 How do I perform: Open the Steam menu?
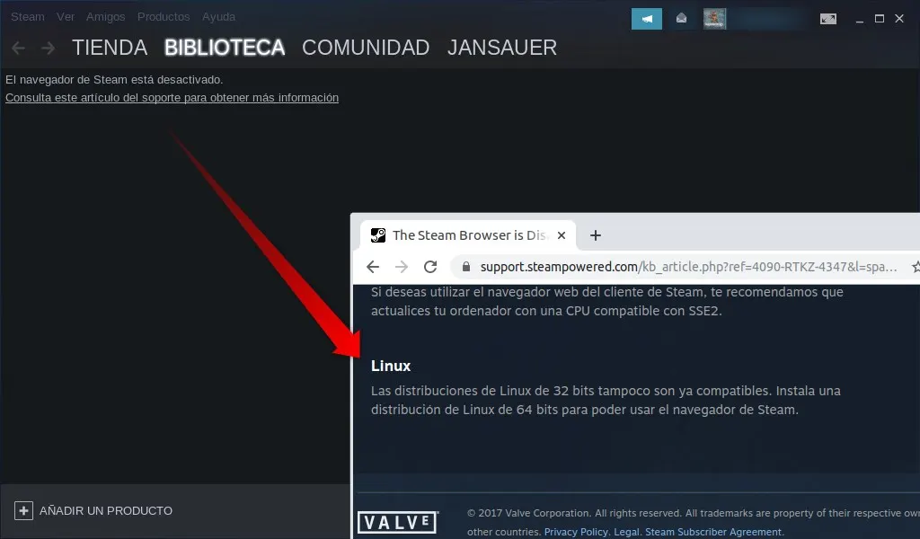(x=28, y=17)
